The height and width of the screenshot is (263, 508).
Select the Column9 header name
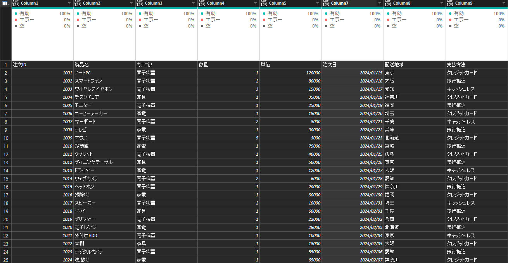click(x=464, y=3)
